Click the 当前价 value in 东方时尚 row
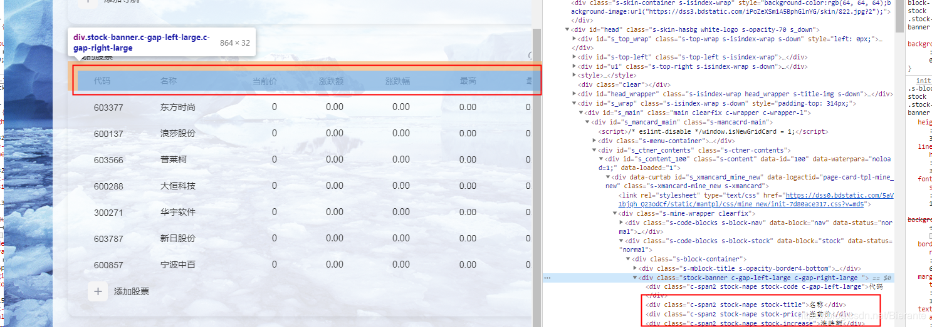932x327 pixels. (275, 107)
